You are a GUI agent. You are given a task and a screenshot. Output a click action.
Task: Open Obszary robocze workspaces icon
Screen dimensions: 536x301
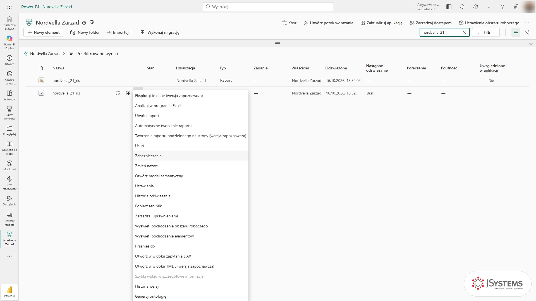click(9, 215)
